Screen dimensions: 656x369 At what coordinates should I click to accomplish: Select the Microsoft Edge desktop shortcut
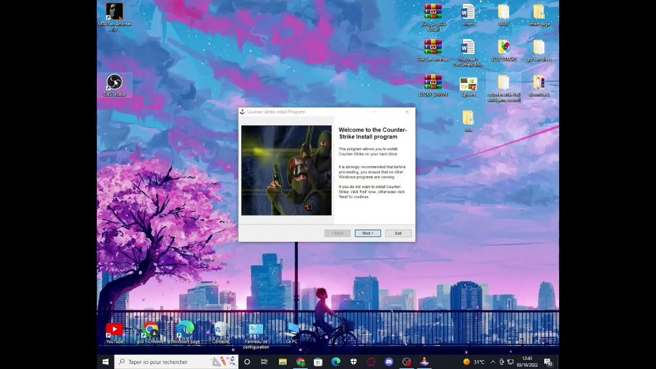click(x=185, y=332)
